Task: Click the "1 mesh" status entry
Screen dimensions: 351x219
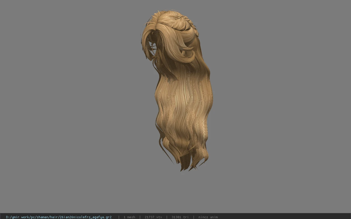Action: (129, 217)
